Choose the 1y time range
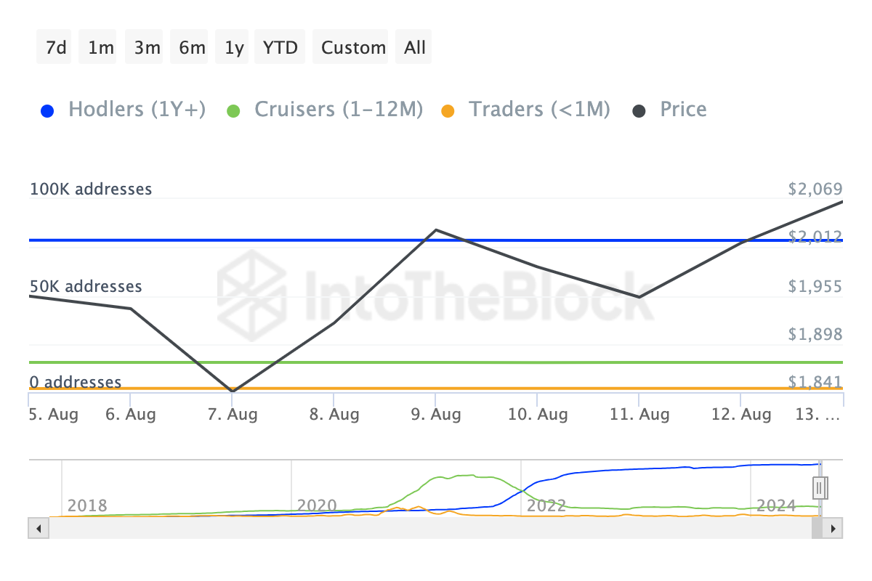 coord(234,47)
